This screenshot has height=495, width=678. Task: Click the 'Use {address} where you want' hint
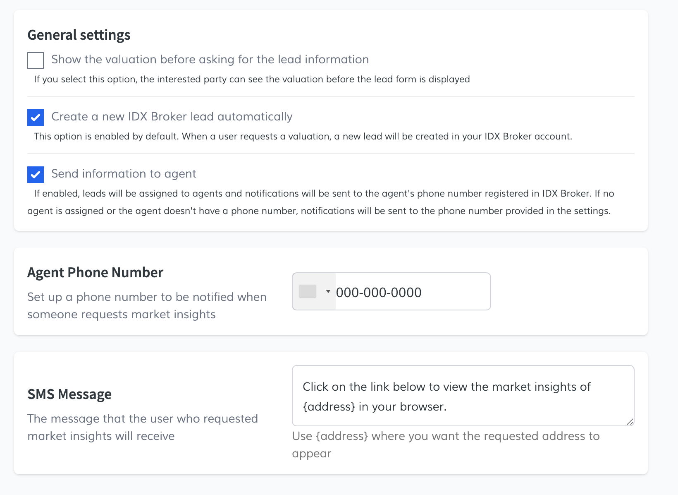click(x=446, y=436)
